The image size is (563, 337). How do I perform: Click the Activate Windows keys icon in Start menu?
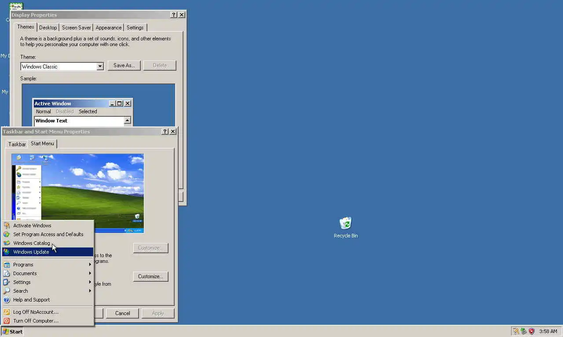7,226
